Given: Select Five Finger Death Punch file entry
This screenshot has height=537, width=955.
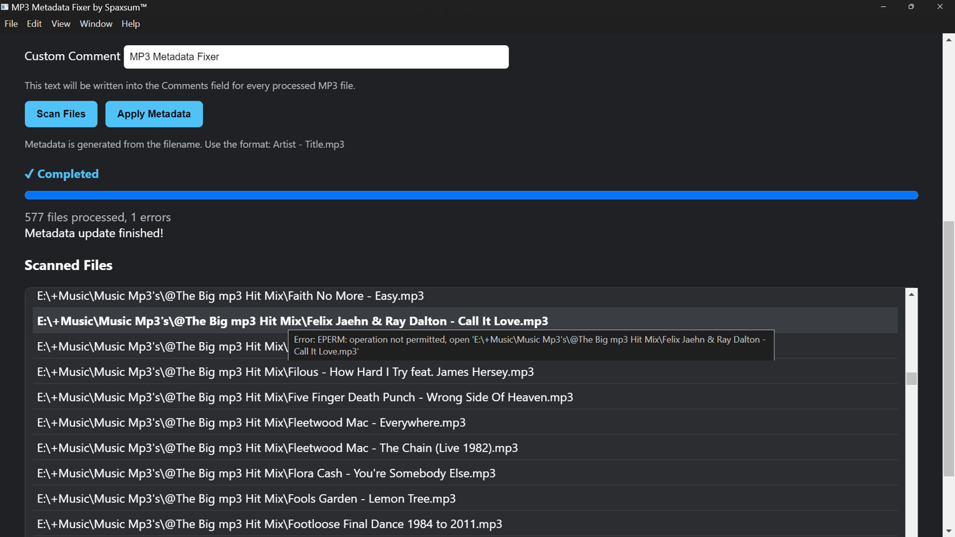Looking at the screenshot, I should pyautogui.click(x=465, y=397).
